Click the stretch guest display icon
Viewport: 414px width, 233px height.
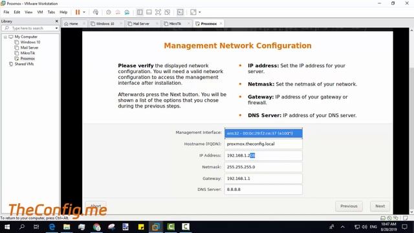tap(193, 12)
